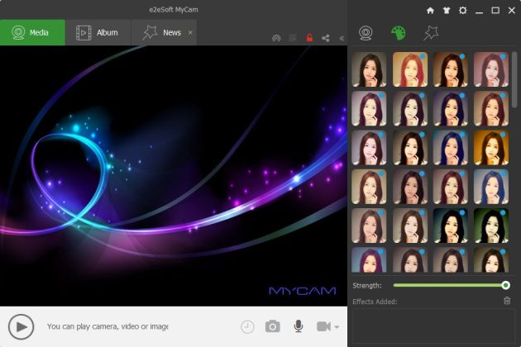Screen dimensions: 521x347
Task: Clear added effects with trash icon
Action: coord(507,301)
